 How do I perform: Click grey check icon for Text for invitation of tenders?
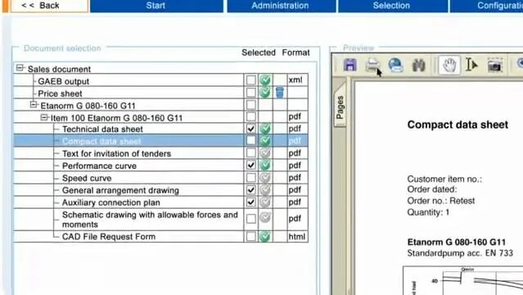(x=265, y=153)
